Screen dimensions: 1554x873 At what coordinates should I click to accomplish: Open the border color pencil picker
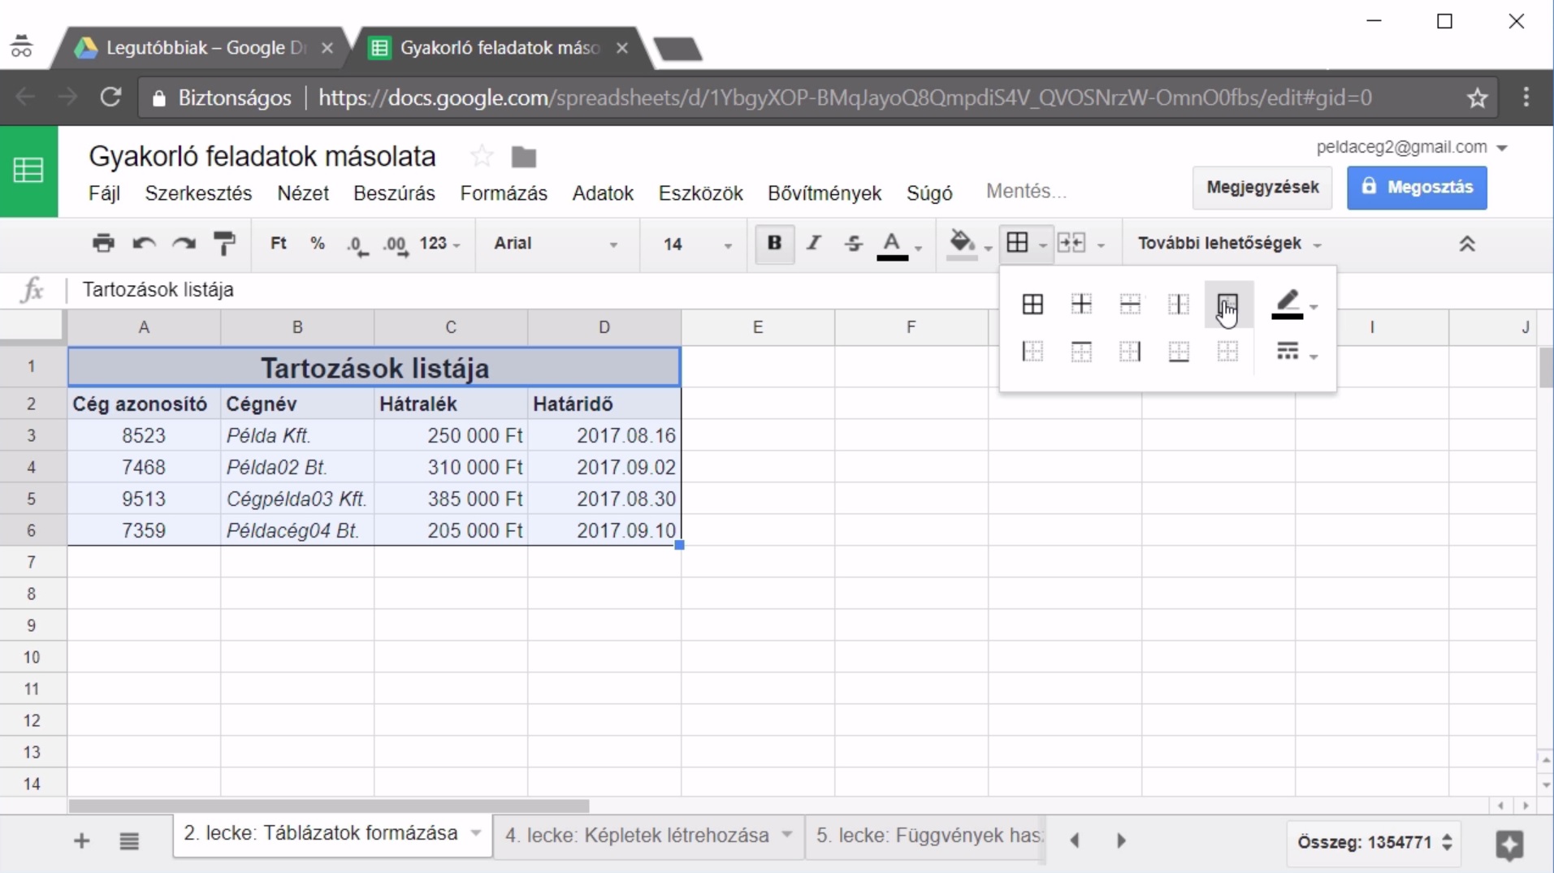[x=1294, y=305]
